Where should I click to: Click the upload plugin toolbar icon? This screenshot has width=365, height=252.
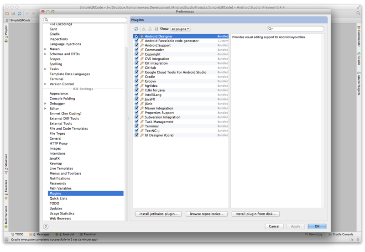coord(150,29)
